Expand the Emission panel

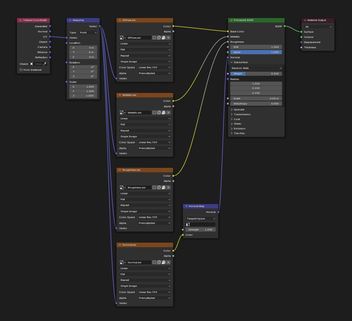[232, 128]
